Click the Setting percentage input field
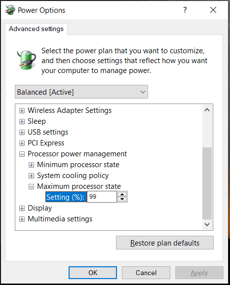Image resolution: width=230 pixels, height=285 pixels. [102, 197]
